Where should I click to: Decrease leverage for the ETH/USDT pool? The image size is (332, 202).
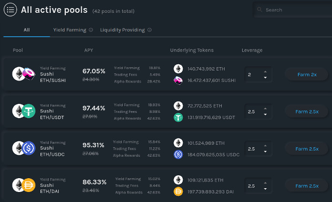[265, 115]
